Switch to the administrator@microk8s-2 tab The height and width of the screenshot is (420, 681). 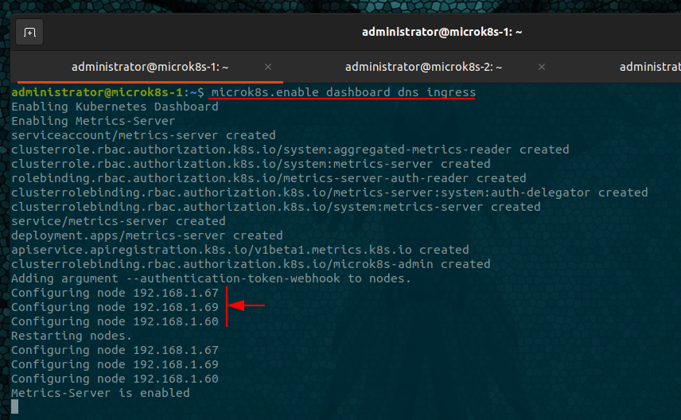tap(423, 67)
